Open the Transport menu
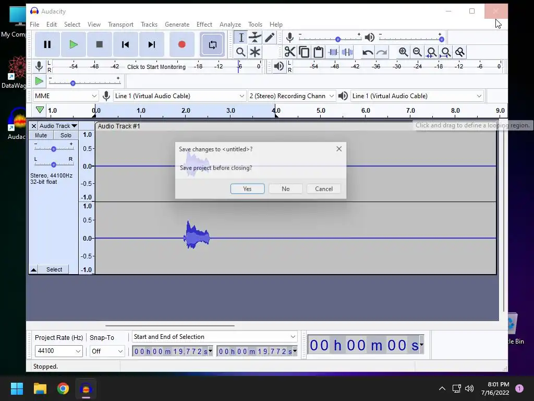 pyautogui.click(x=120, y=25)
